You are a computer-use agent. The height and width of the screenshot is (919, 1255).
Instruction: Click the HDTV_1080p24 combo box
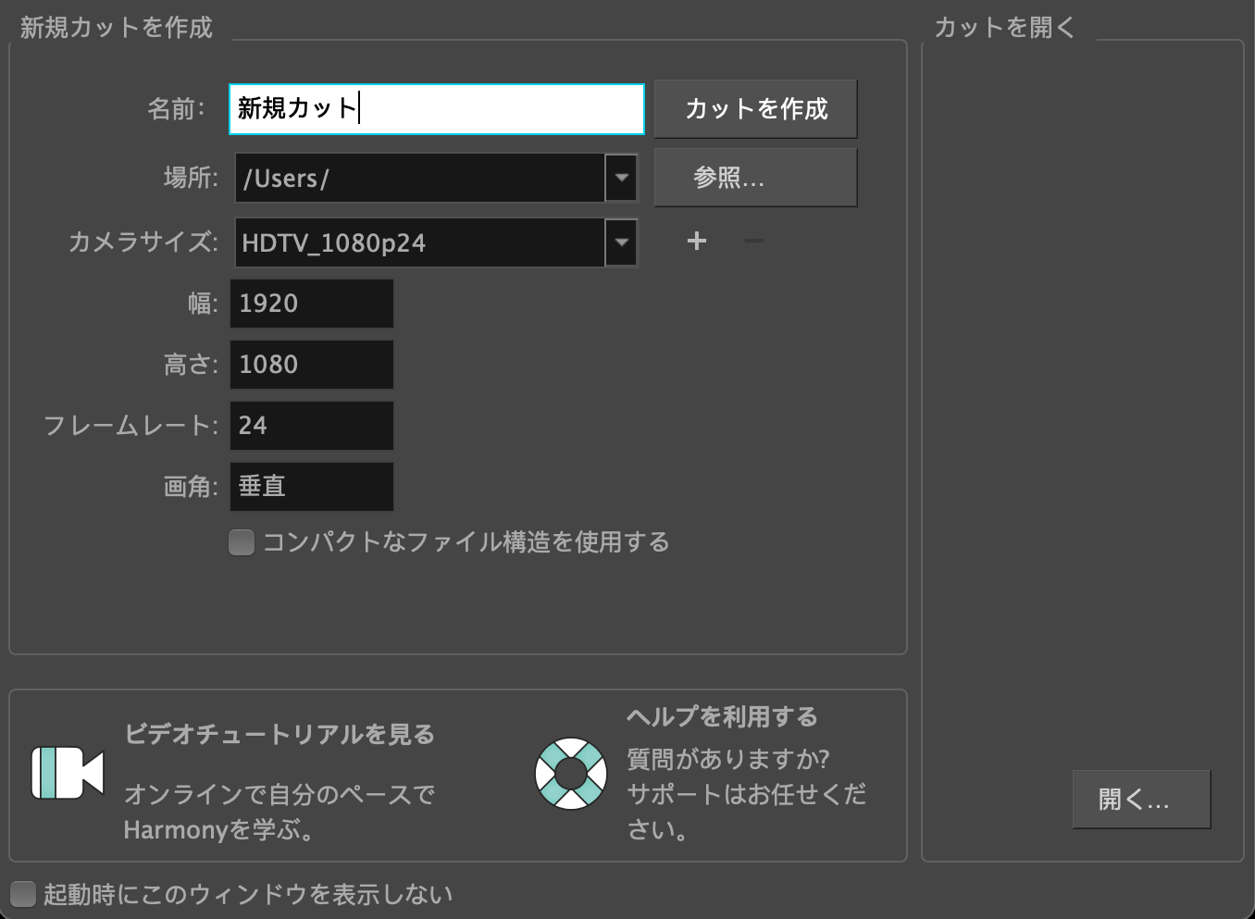419,242
